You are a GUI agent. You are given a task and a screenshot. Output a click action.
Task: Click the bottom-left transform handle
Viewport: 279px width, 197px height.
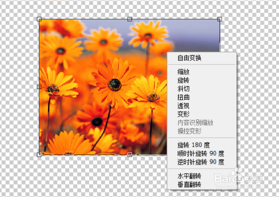(39, 155)
